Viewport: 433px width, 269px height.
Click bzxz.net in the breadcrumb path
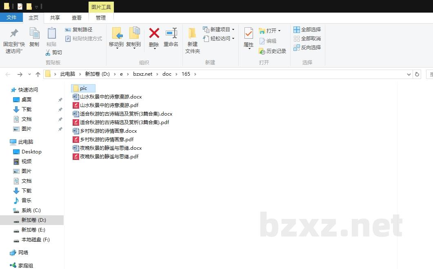(x=142, y=74)
